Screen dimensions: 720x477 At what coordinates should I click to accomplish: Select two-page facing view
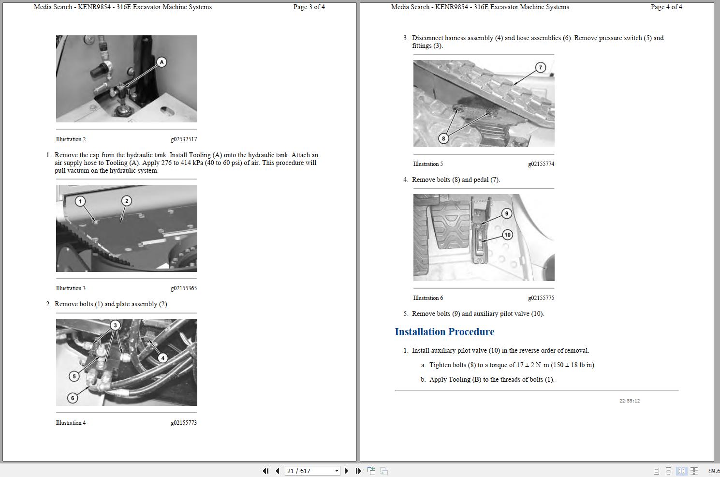681,471
